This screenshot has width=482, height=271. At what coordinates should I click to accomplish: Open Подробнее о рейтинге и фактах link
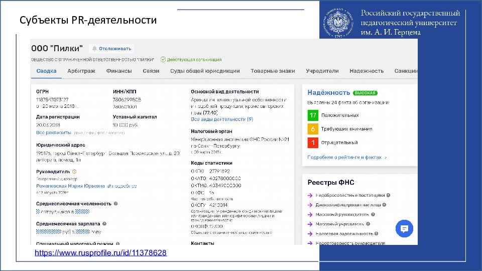point(347,157)
